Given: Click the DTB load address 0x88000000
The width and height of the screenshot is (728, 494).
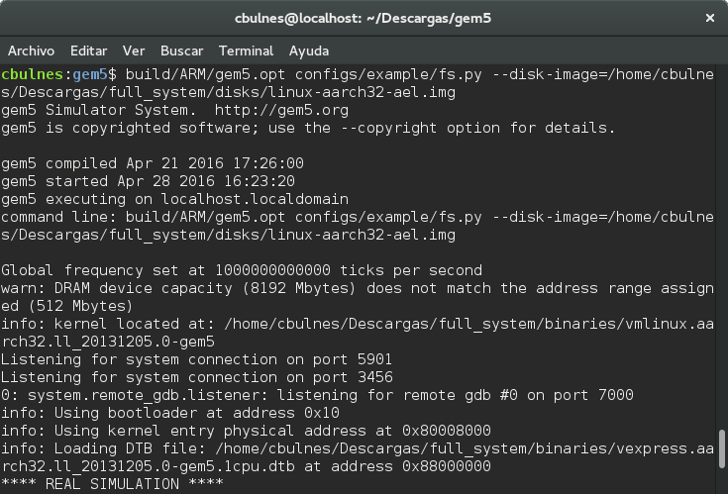Looking at the screenshot, I should [446, 466].
